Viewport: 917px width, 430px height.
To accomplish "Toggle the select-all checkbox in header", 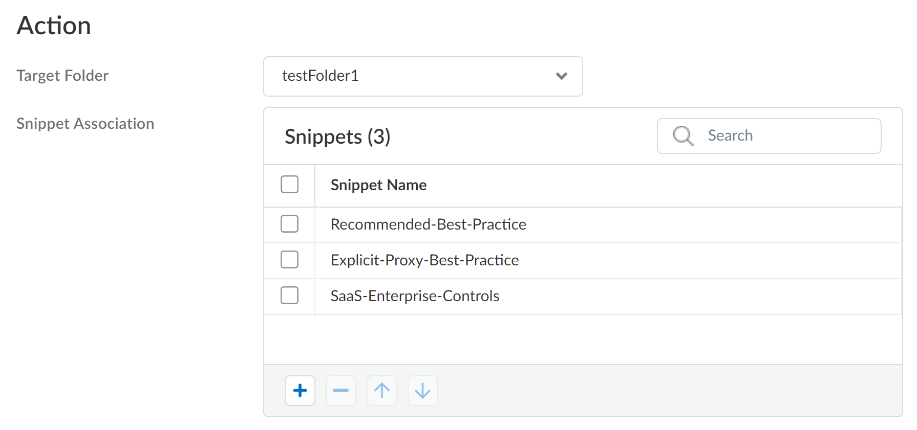I will click(x=289, y=185).
